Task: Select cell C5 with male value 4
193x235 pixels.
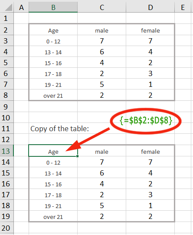Action: click(102, 62)
